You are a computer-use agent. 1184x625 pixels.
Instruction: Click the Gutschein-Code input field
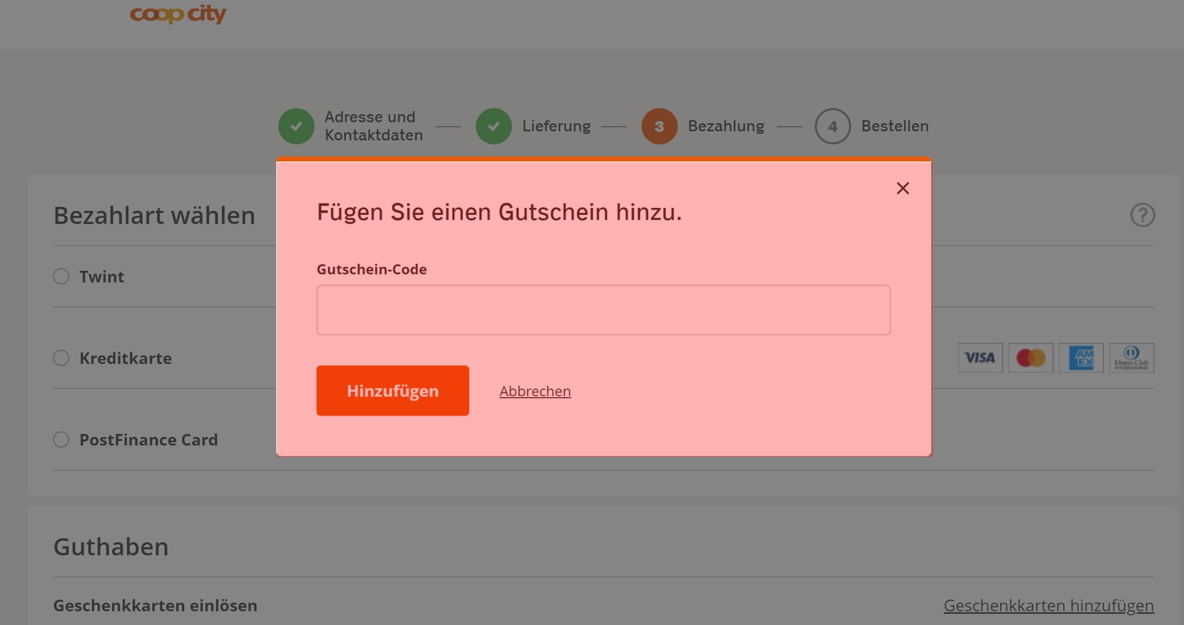(x=603, y=310)
